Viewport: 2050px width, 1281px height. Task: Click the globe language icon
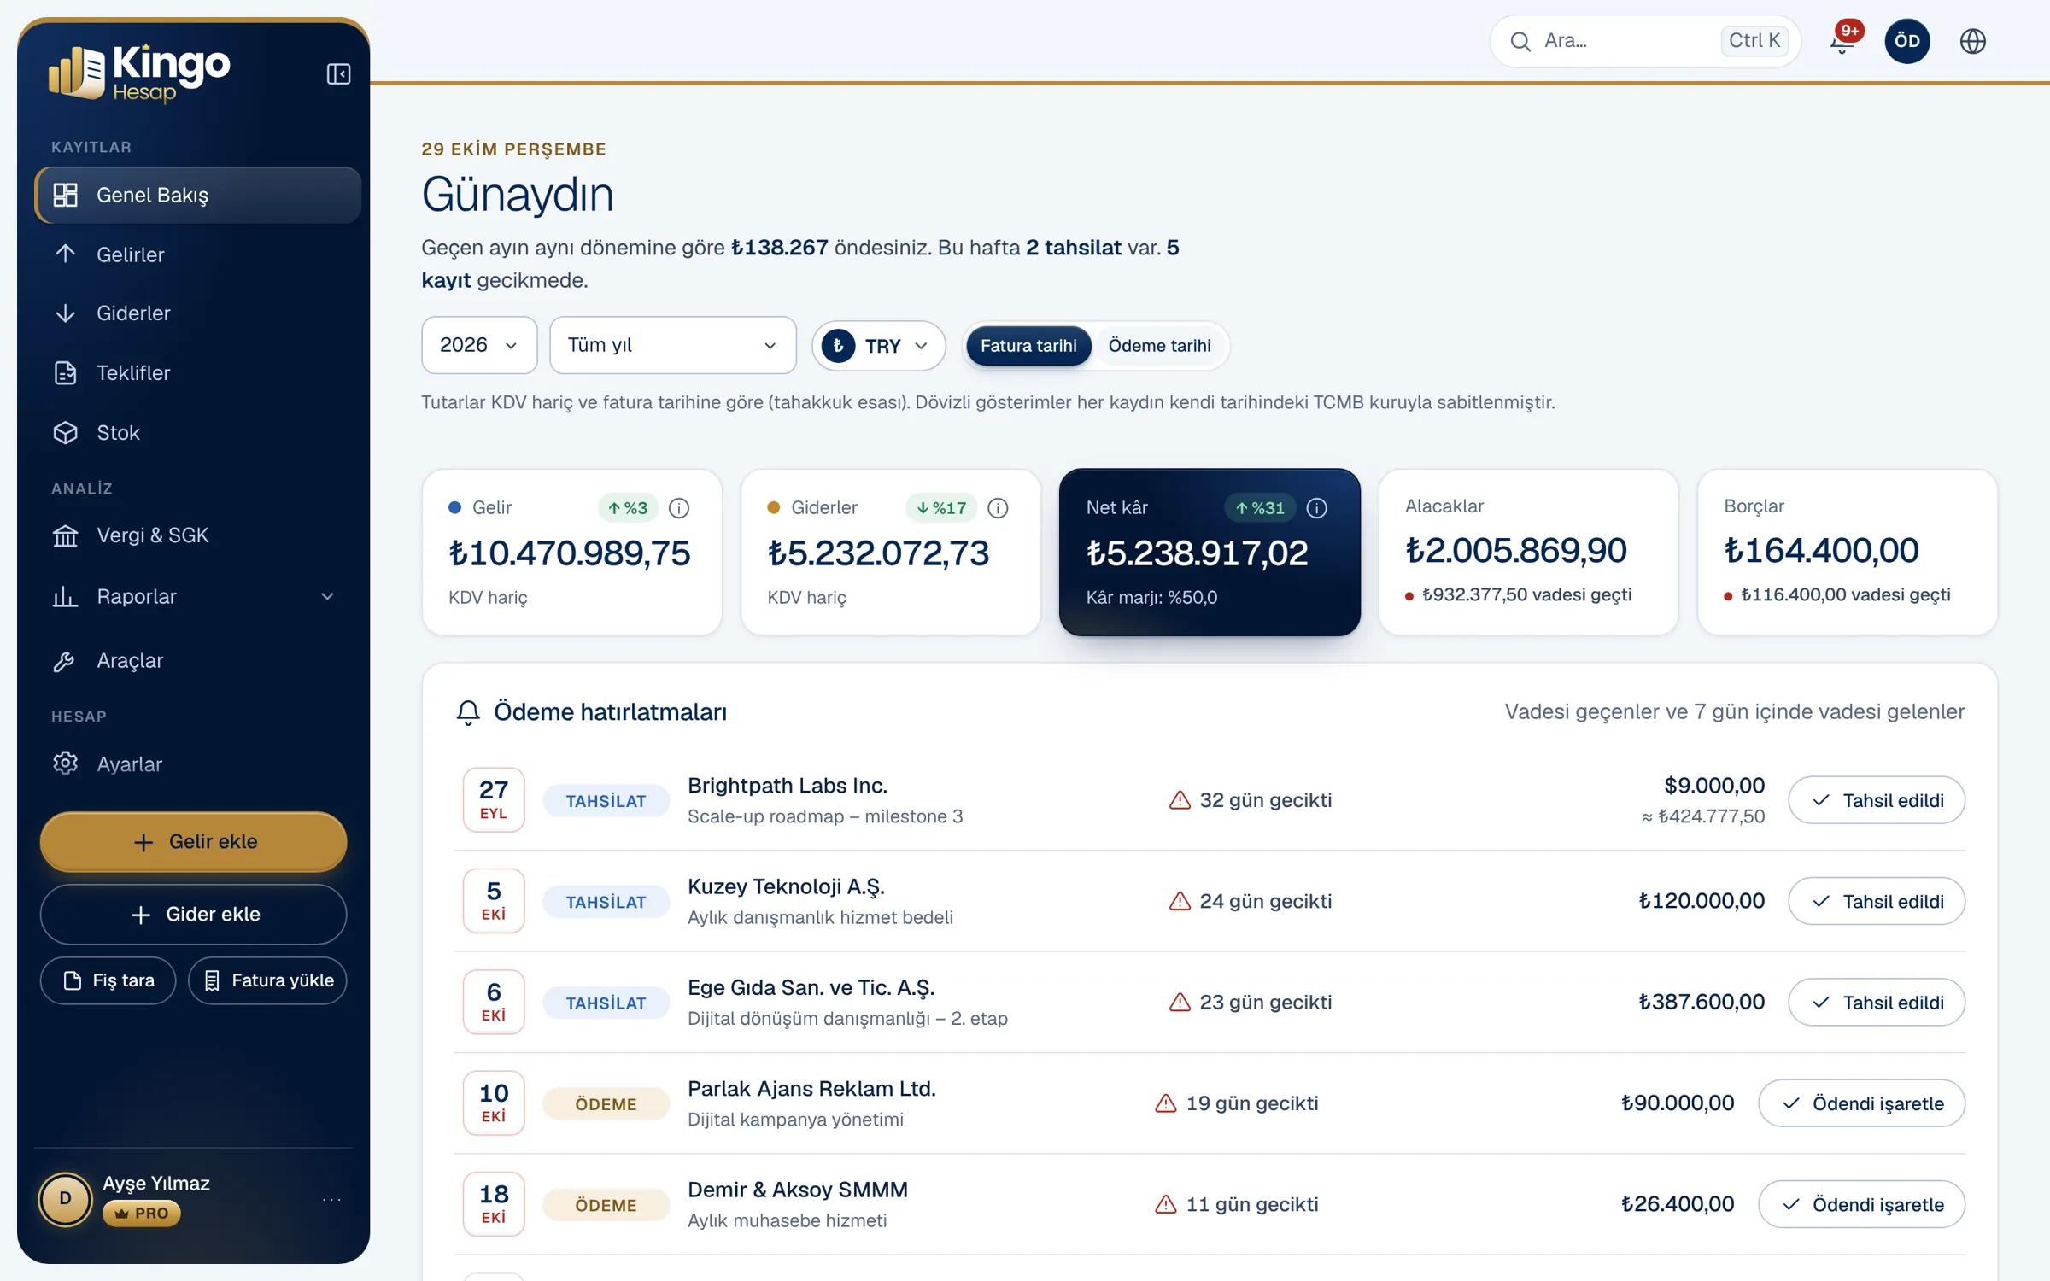tap(1972, 41)
